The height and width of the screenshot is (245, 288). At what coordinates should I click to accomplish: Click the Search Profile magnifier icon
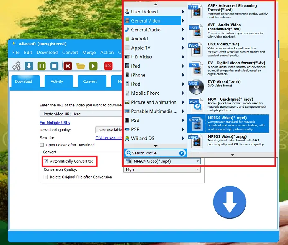(129, 153)
